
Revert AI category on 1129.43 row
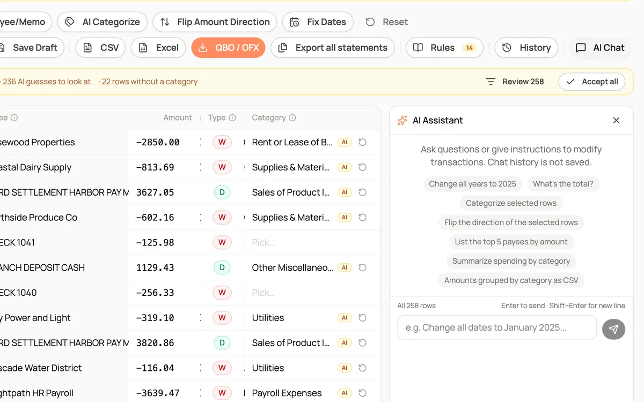[362, 267]
